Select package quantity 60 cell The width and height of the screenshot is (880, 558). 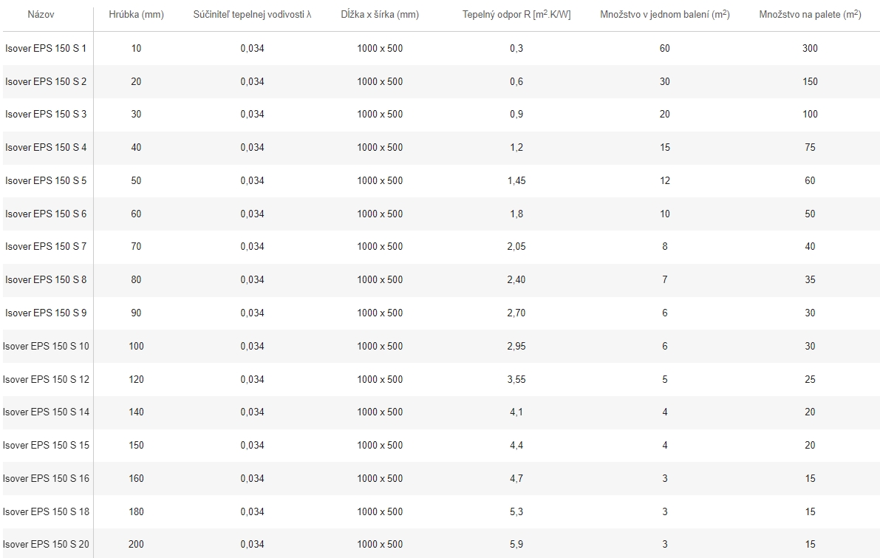pos(665,48)
